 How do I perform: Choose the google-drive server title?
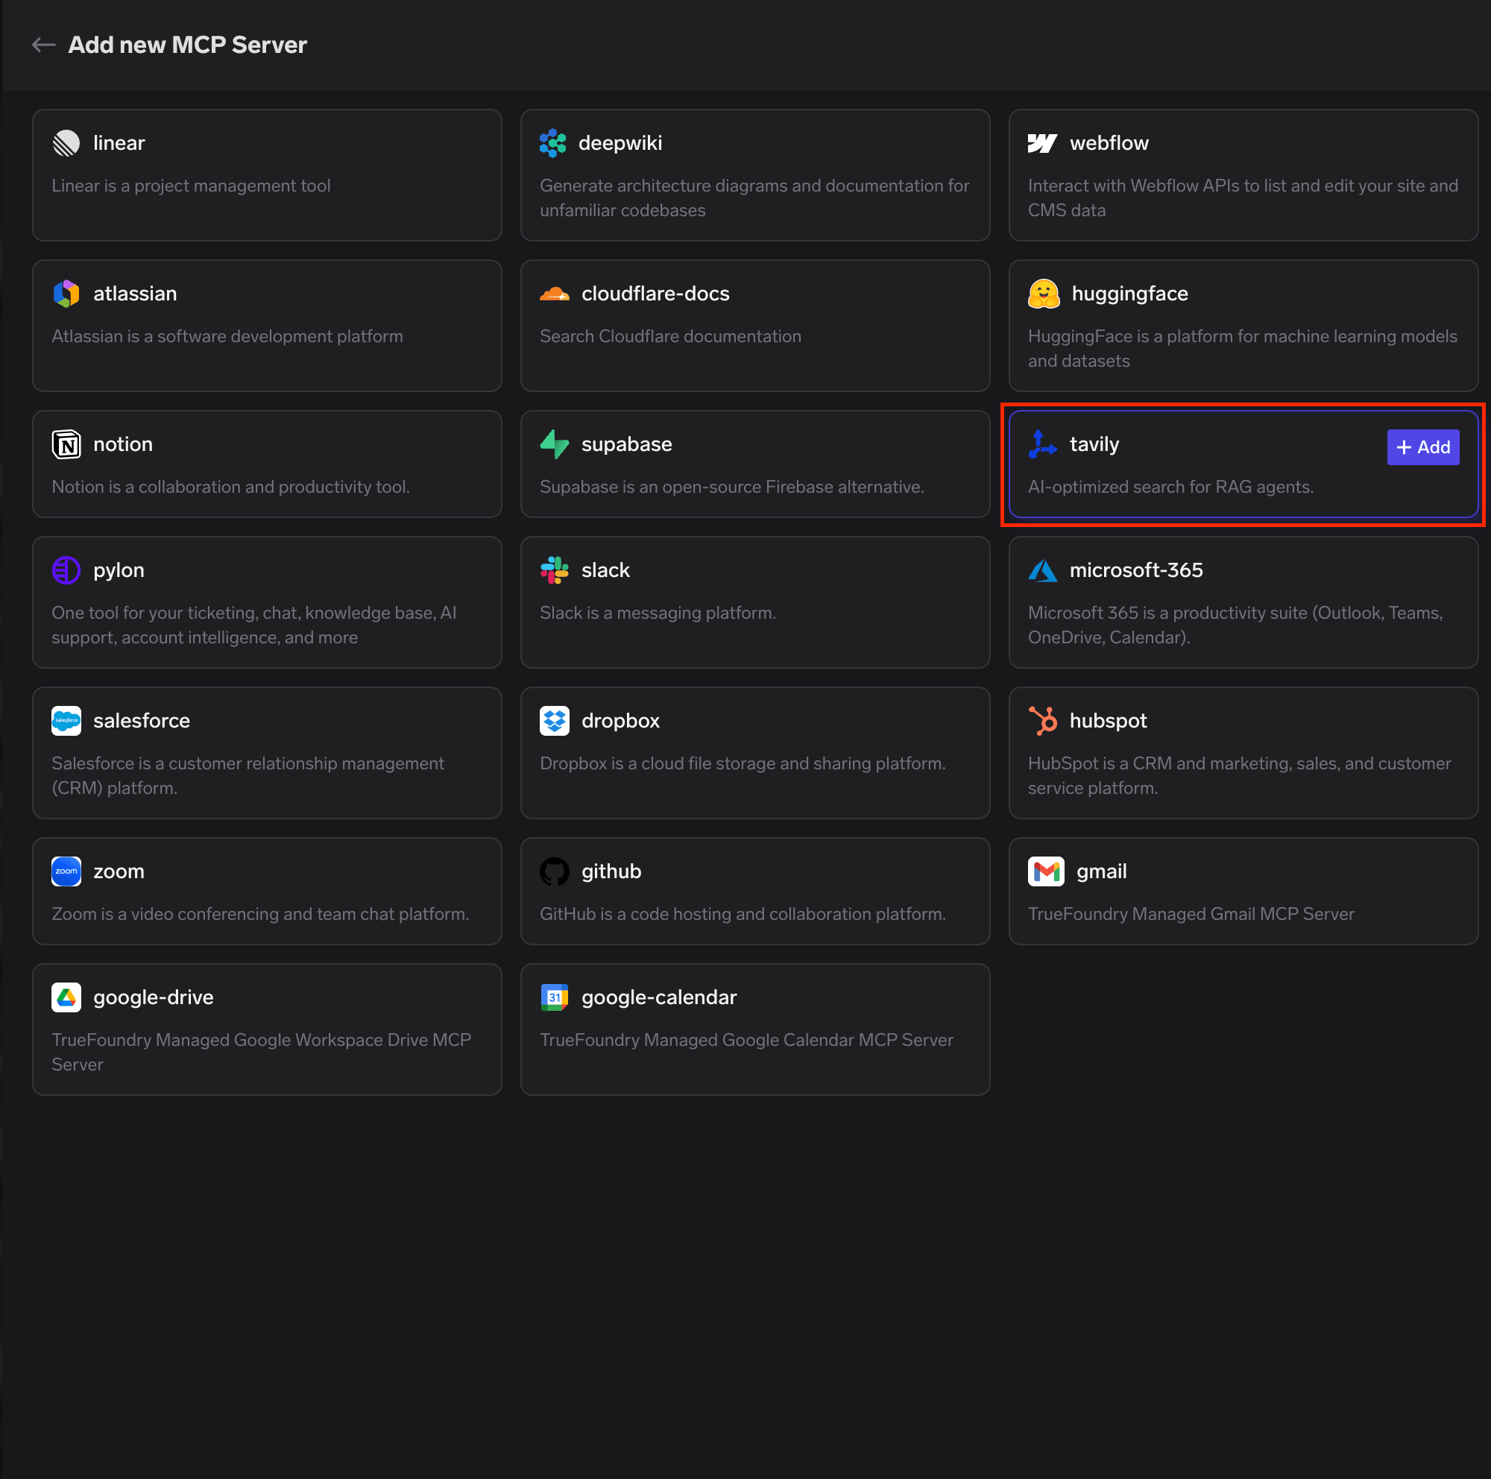tap(153, 997)
